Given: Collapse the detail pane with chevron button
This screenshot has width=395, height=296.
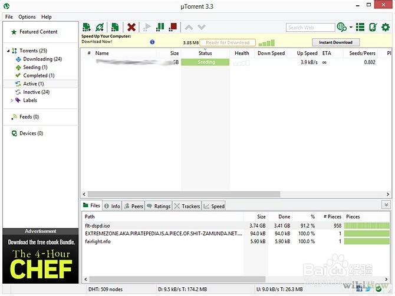Looking at the screenshot, I should pos(386,205).
